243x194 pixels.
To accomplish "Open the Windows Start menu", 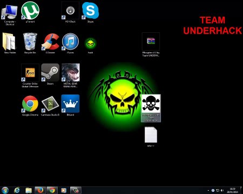I will tap(5, 190).
